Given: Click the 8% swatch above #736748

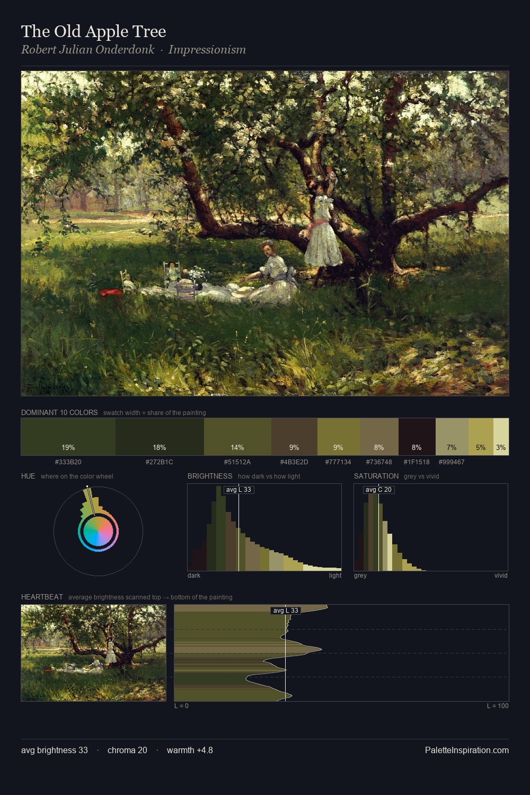Looking at the screenshot, I should pos(379,437).
